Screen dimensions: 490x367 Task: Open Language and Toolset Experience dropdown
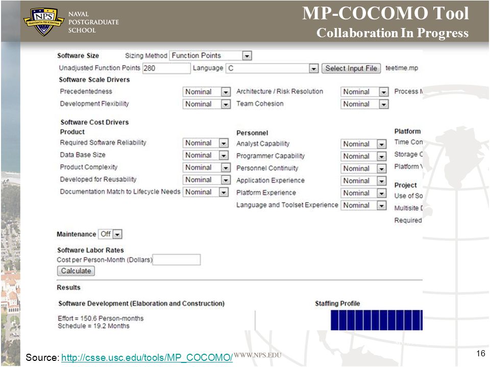pos(363,205)
